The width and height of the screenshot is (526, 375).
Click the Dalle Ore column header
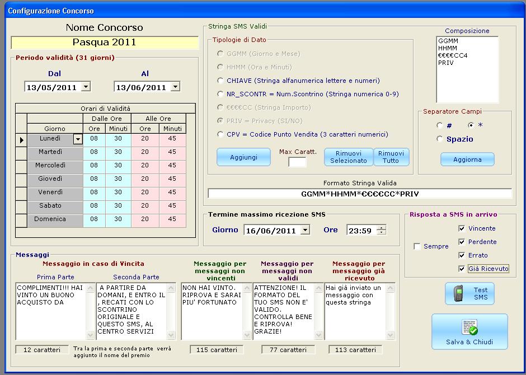(x=107, y=119)
